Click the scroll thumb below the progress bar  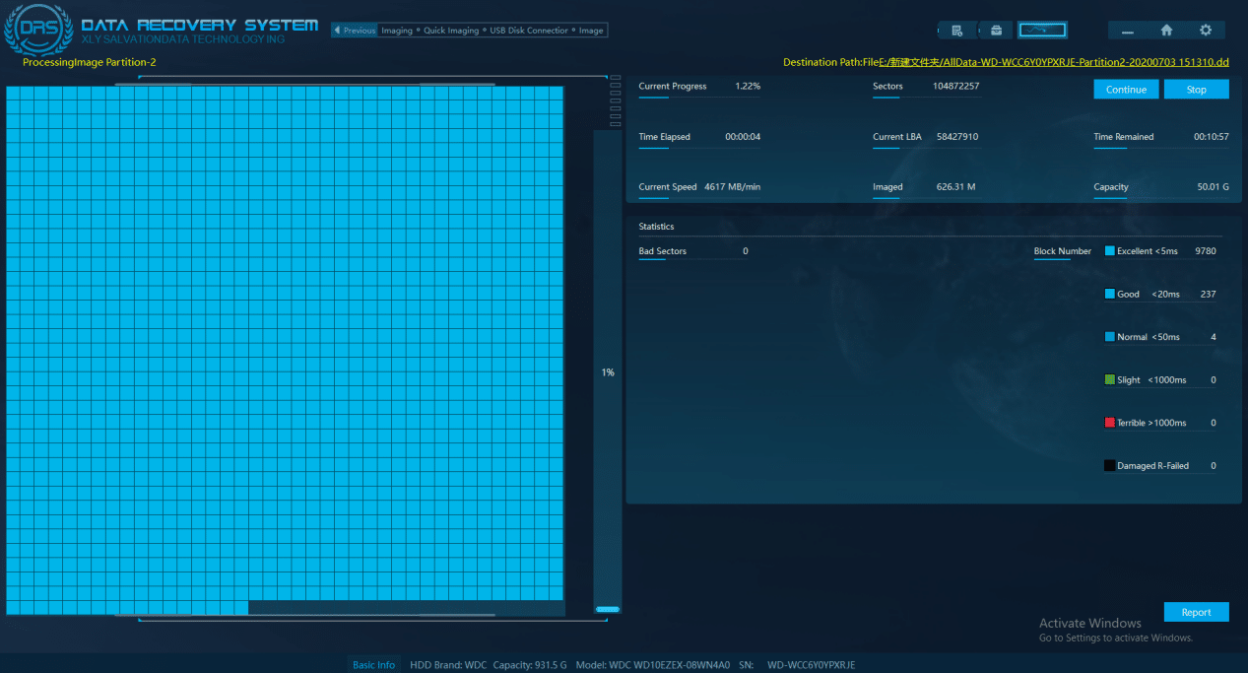coord(608,610)
